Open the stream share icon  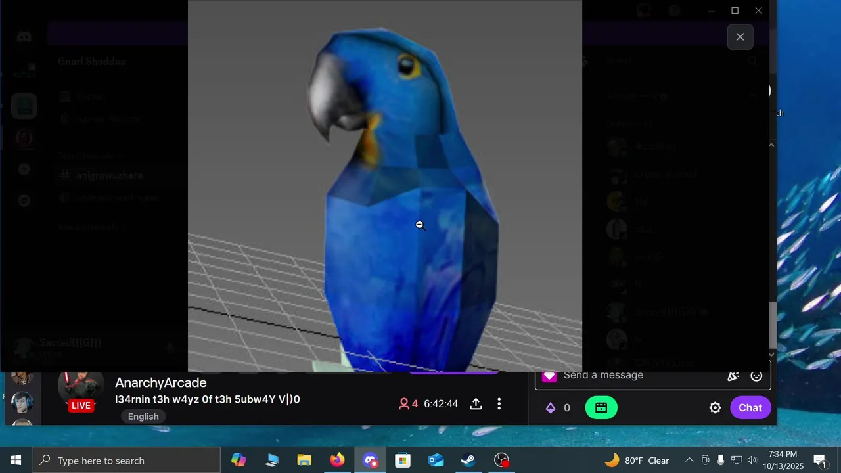[476, 404]
